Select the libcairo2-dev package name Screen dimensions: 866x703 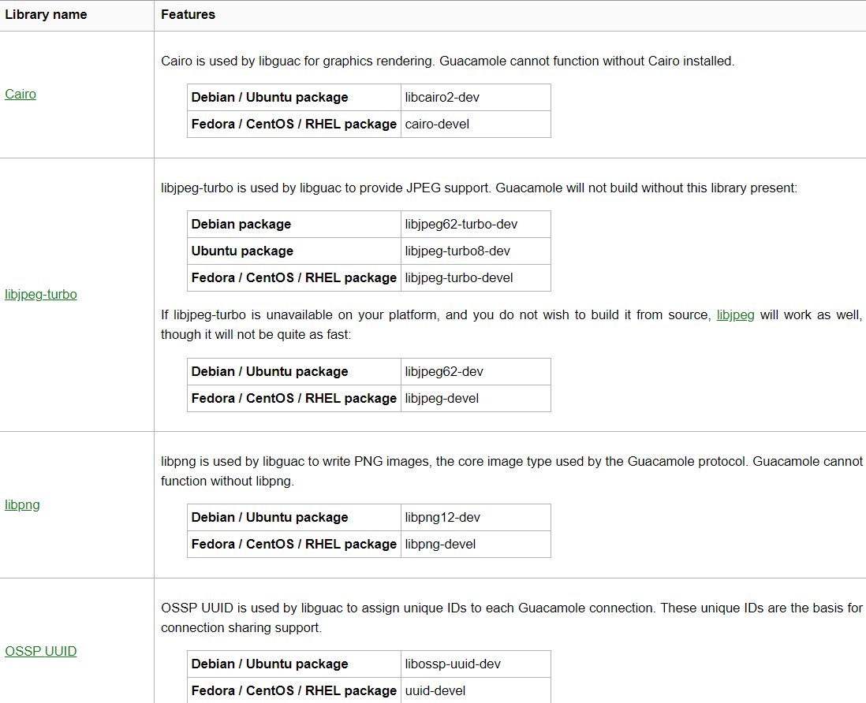pos(442,98)
